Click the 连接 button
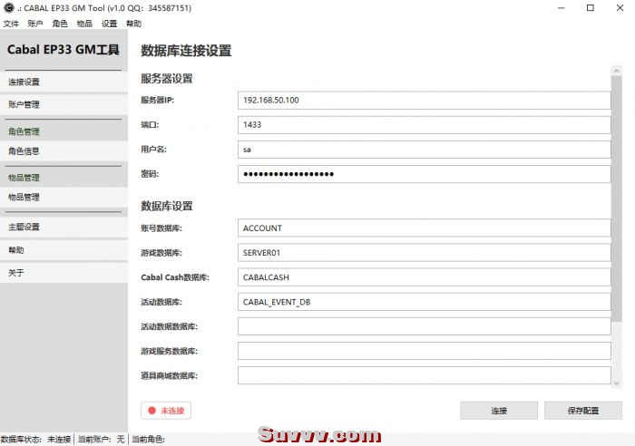Screen dimensions: 635x446 (x=499, y=411)
